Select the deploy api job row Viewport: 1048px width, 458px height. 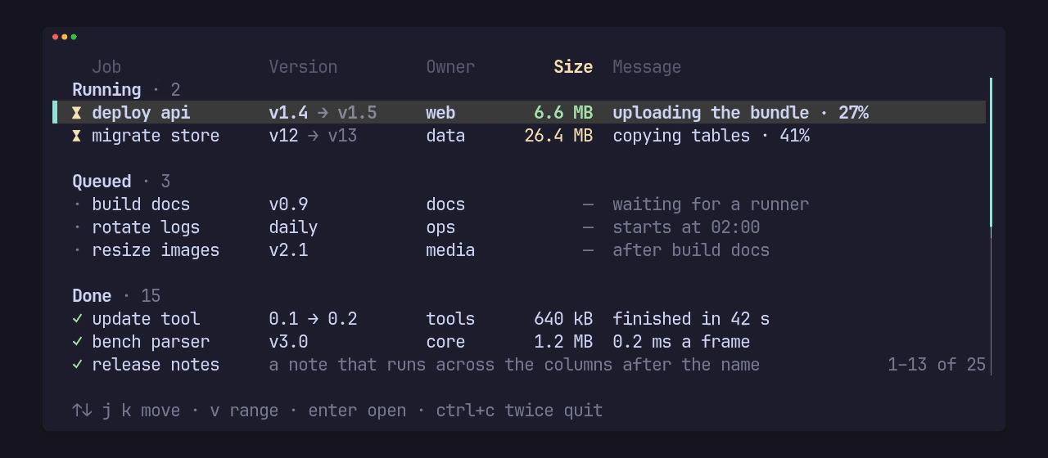click(x=521, y=113)
